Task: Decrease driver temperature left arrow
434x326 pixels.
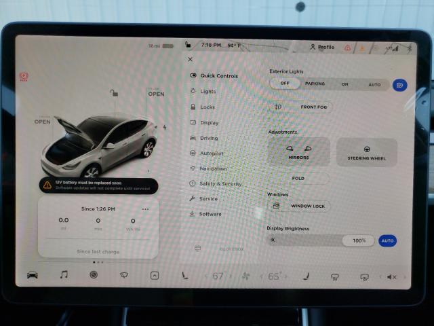Action: (x=205, y=276)
